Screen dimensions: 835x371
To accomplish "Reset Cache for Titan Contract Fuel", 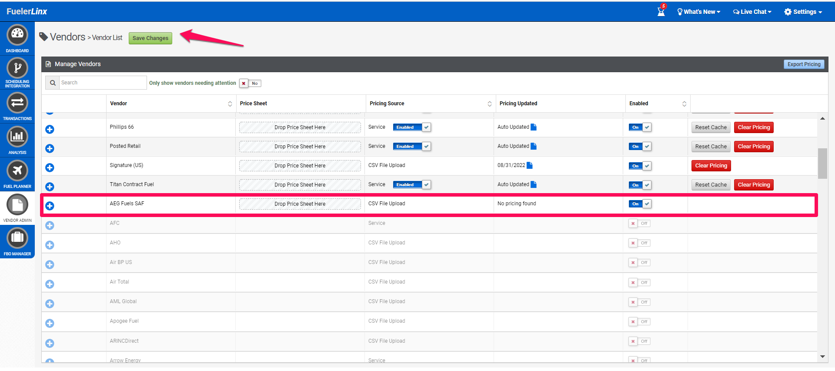I will 711,185.
